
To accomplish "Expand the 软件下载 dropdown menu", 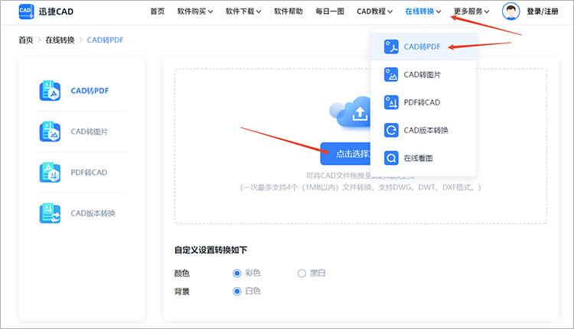I will coord(243,11).
